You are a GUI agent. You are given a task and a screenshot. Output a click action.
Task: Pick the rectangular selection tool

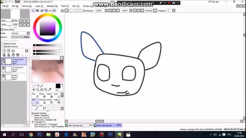click(x=34, y=86)
